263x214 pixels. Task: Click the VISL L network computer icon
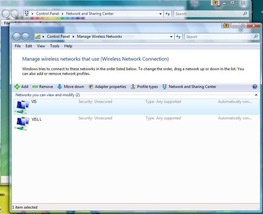[x=22, y=124]
